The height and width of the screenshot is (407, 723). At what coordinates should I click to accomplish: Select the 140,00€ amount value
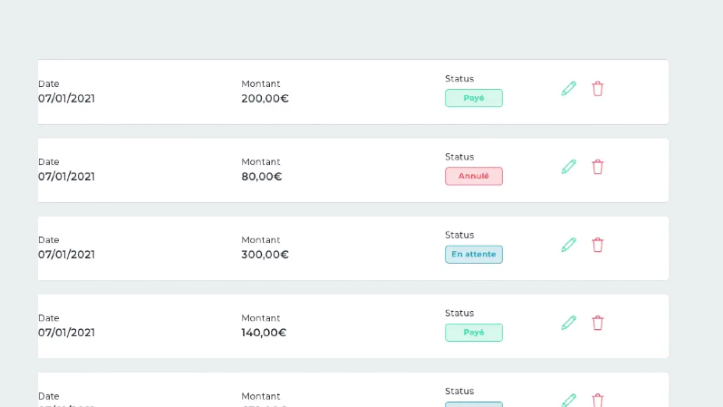point(263,333)
